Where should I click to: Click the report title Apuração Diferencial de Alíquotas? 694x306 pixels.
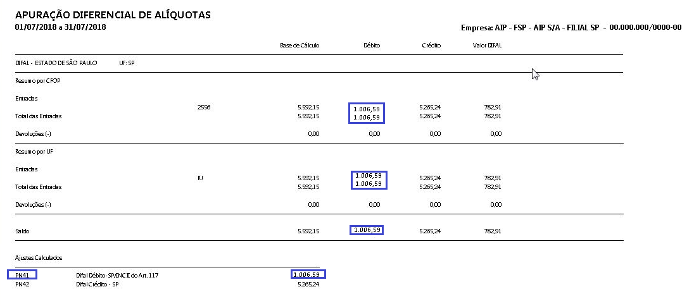pyautogui.click(x=113, y=15)
